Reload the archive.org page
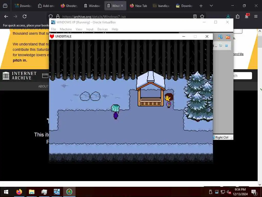 point(25,16)
